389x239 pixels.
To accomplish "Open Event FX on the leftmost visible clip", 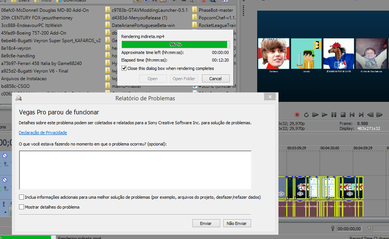I will 281,194.
